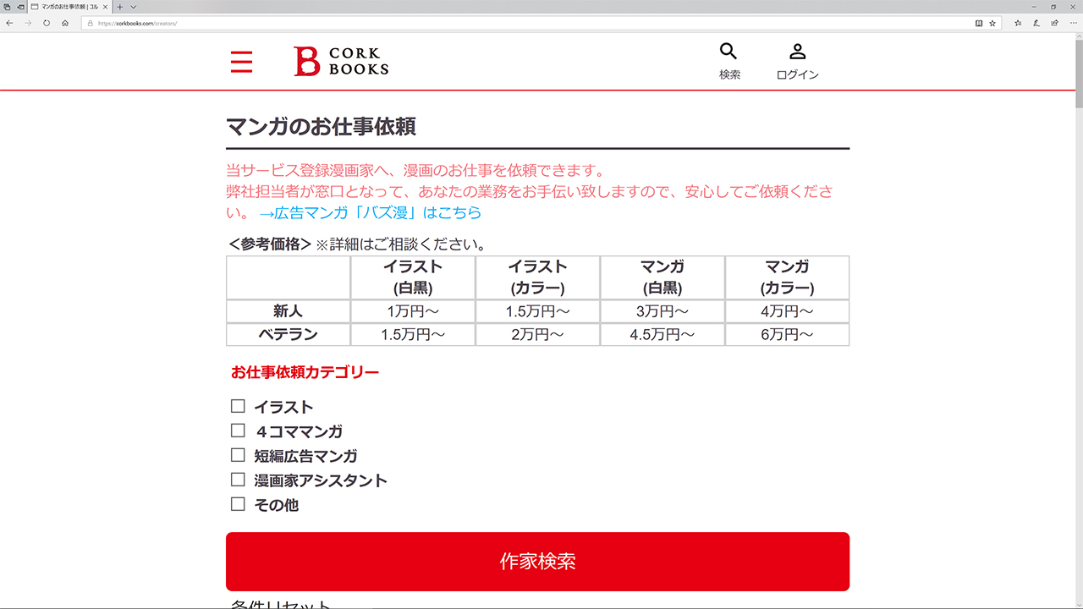1083x609 pixels.
Task: Reload the page with refresh icon
Action: coord(47,23)
